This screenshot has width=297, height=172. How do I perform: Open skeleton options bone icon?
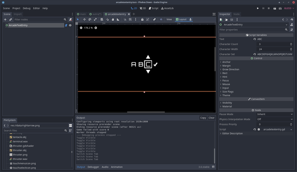pos(154,19)
